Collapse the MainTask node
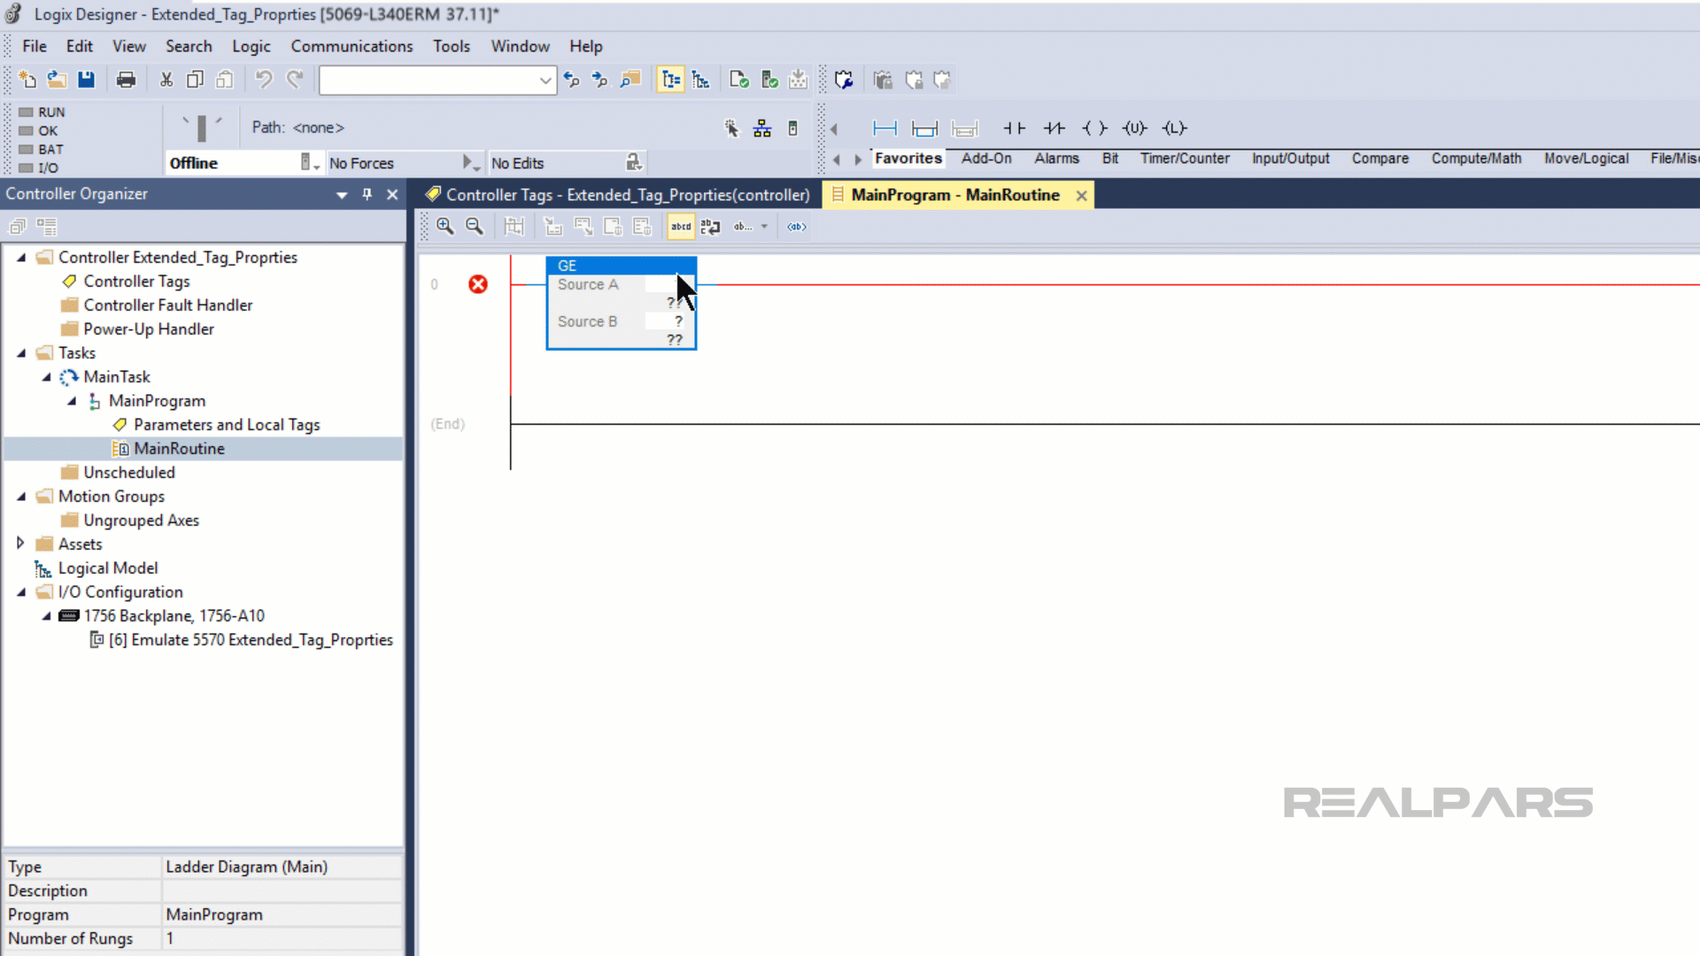The width and height of the screenshot is (1700, 956). point(47,377)
